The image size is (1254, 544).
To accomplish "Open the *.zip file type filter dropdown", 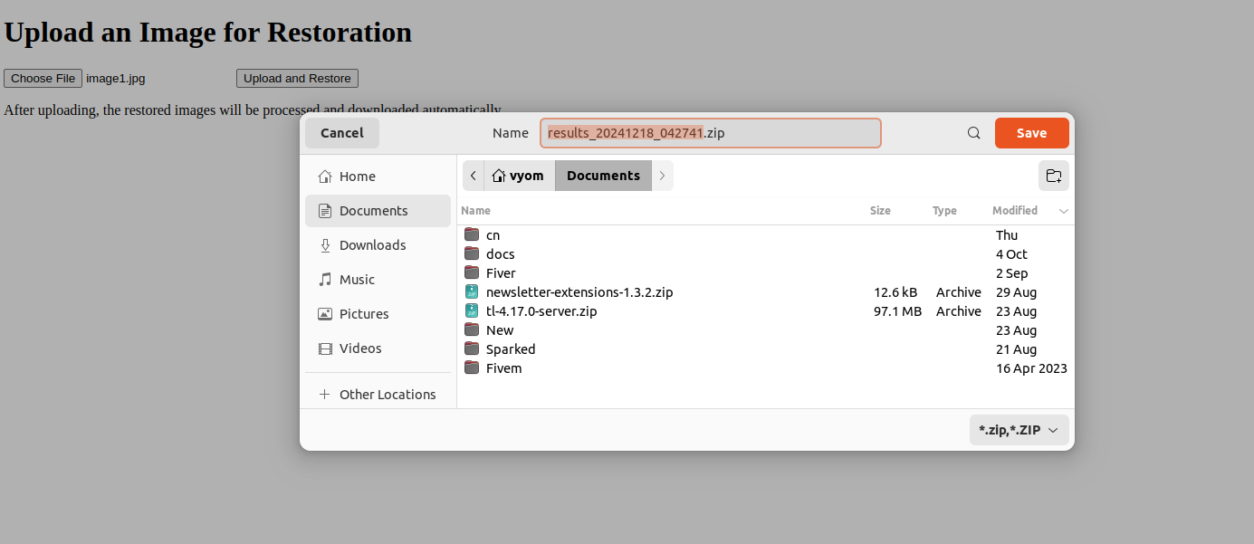I will pyautogui.click(x=1019, y=430).
